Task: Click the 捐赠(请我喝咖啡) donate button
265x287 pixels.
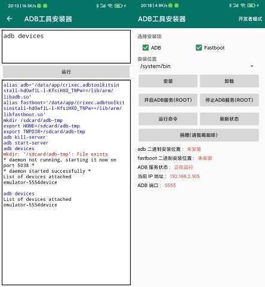Action: [x=199, y=135]
